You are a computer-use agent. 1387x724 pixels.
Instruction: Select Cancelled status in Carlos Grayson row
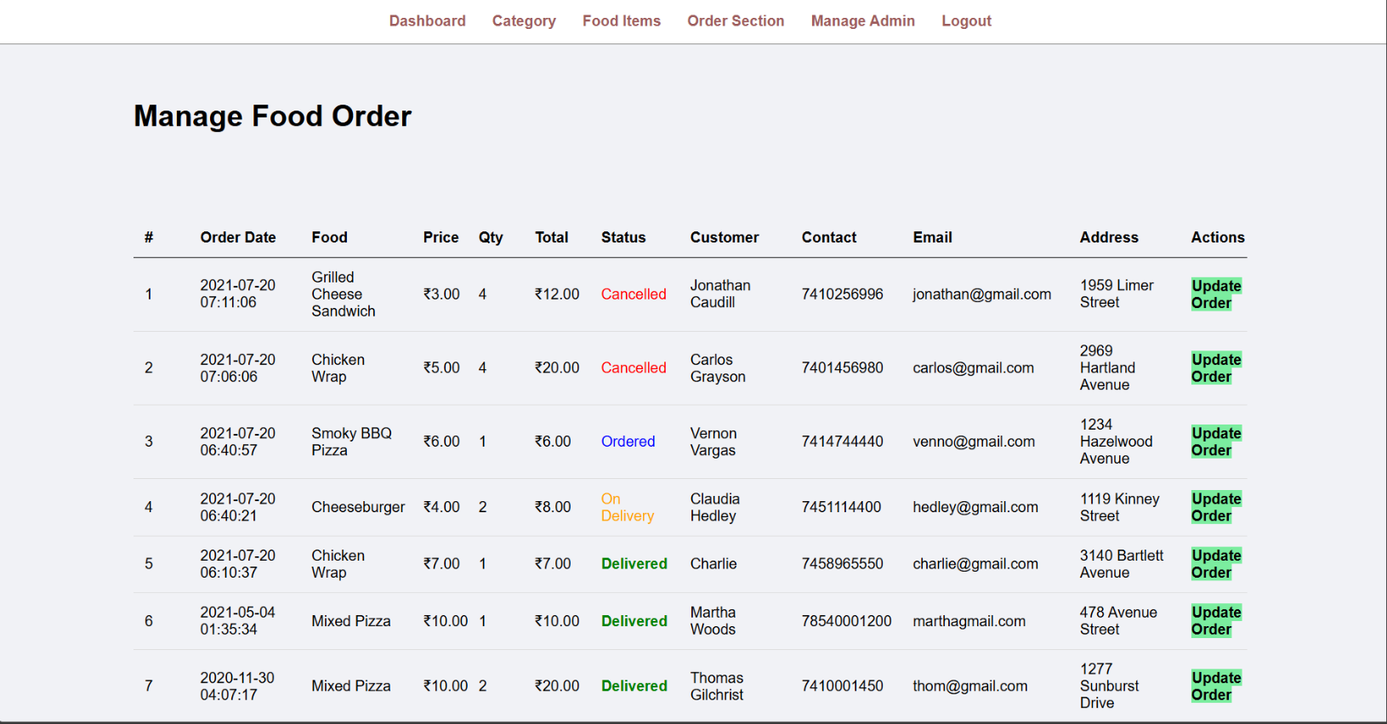pos(634,368)
